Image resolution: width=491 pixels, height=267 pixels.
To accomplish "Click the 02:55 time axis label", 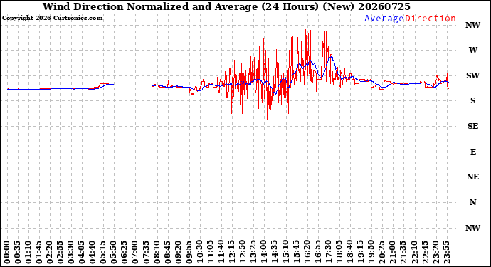I will tap(60, 252).
